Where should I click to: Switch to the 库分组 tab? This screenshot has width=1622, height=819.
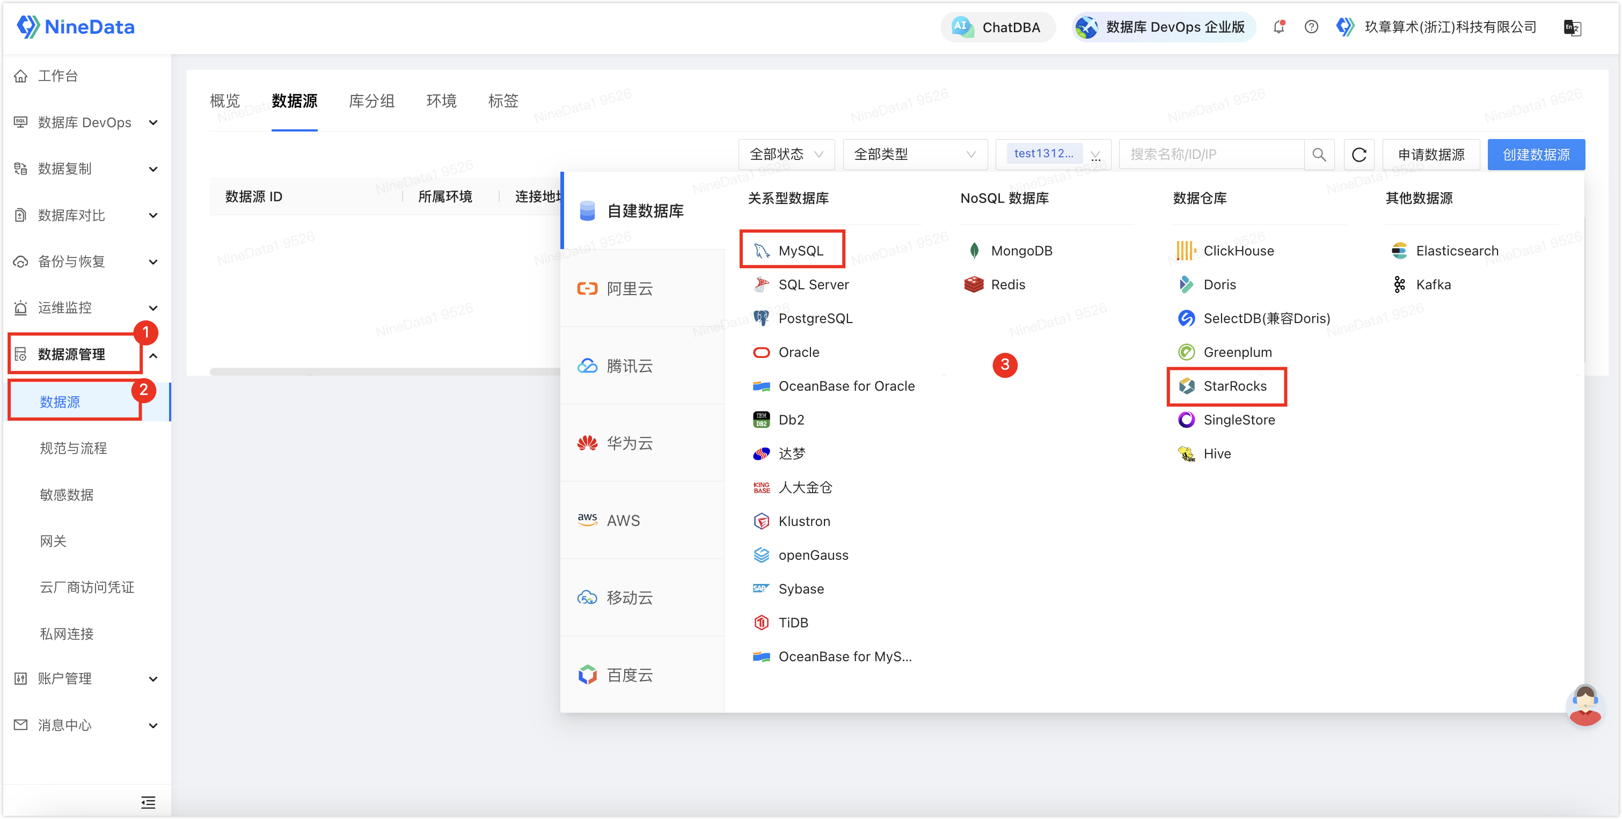(371, 101)
